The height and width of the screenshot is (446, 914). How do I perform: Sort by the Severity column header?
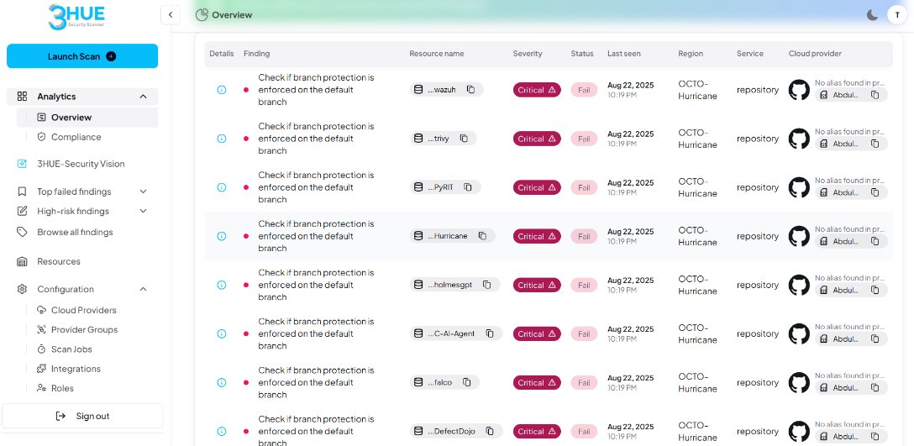528,54
